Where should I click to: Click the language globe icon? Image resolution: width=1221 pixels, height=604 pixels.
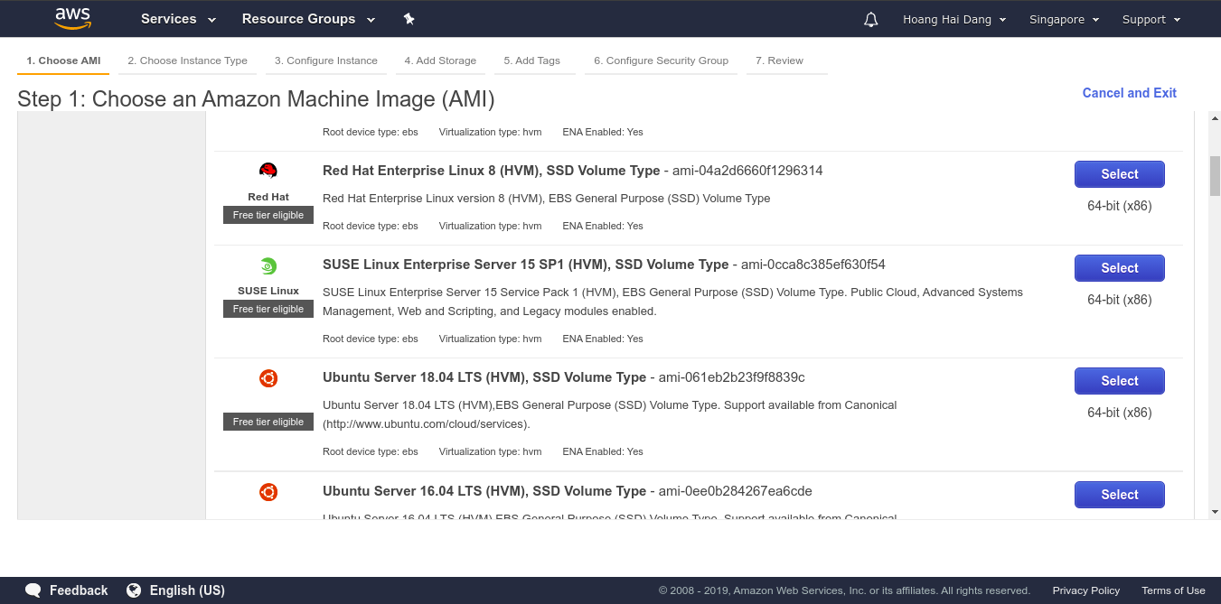[134, 590]
